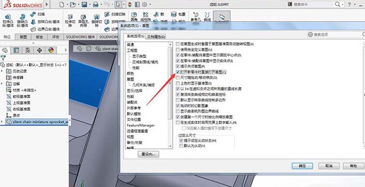365x187 pixels.
Task: Click the File Properties icon beside traffic light
Action: pyautogui.click(x=137, y=4)
